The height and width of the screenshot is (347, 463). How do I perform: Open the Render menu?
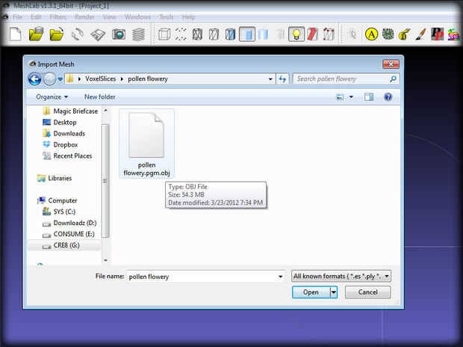coord(84,17)
